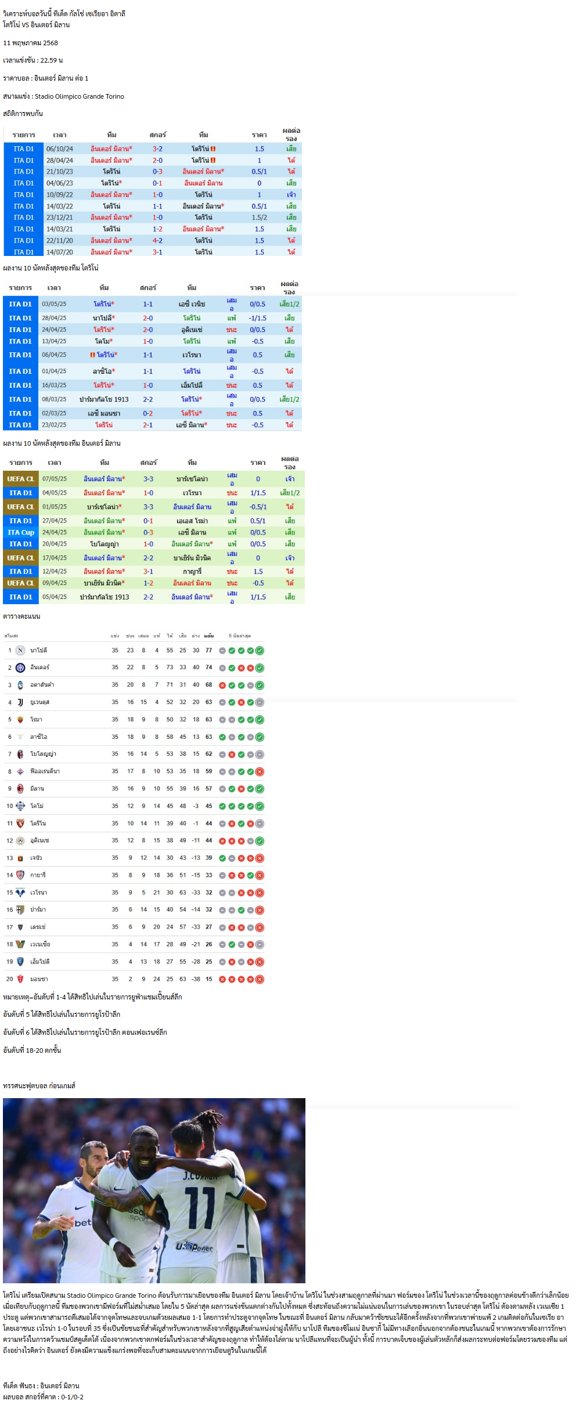Viewport: 576px width, 1404px height.
Task: Click the Napoli club crest in standings
Action: (20, 651)
